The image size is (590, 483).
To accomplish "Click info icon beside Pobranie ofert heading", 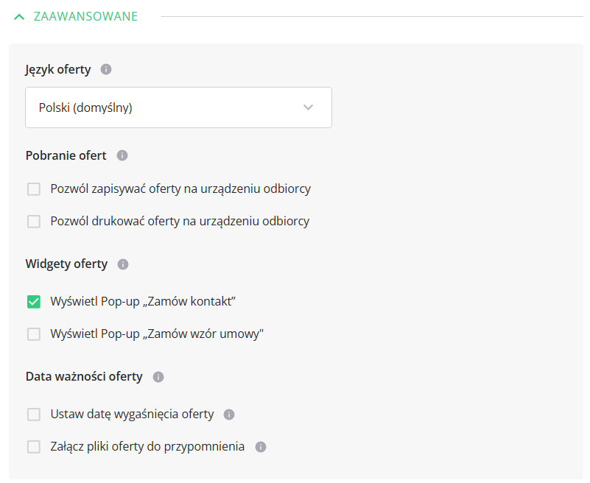I will (122, 155).
